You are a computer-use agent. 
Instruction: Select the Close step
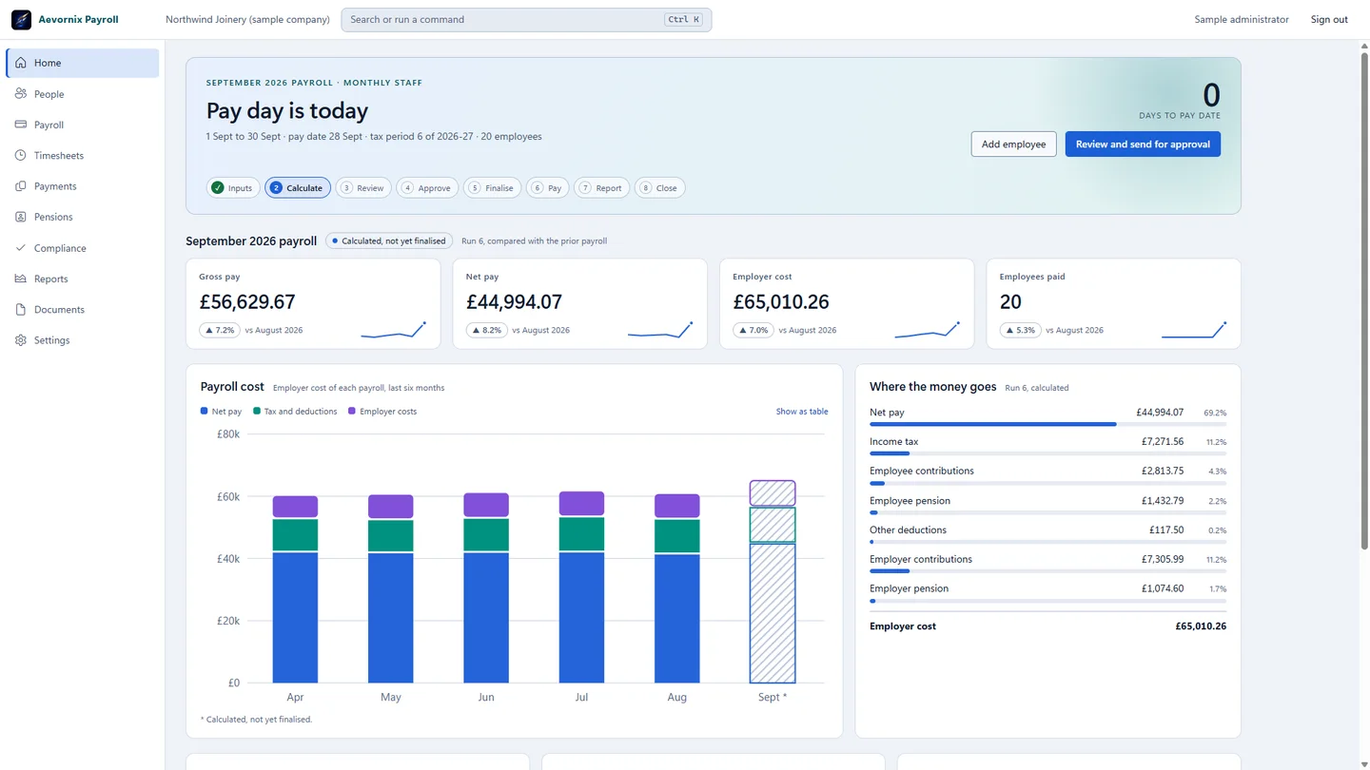click(x=659, y=188)
